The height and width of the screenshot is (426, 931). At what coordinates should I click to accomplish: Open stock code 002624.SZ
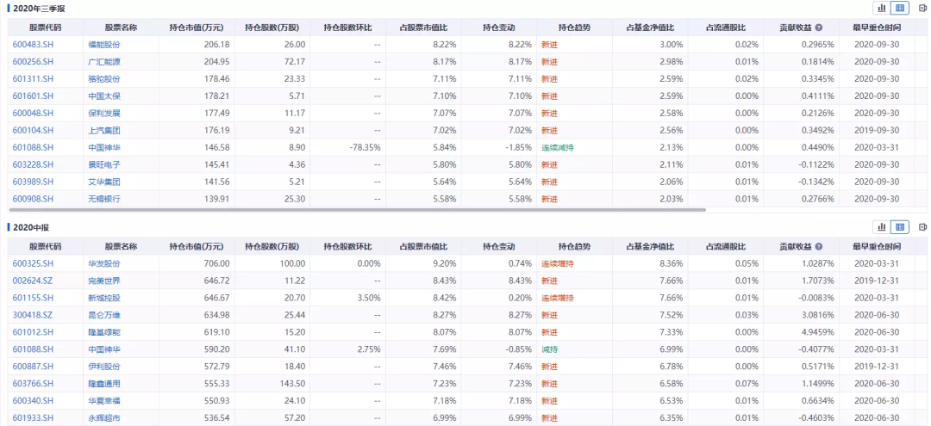34,281
